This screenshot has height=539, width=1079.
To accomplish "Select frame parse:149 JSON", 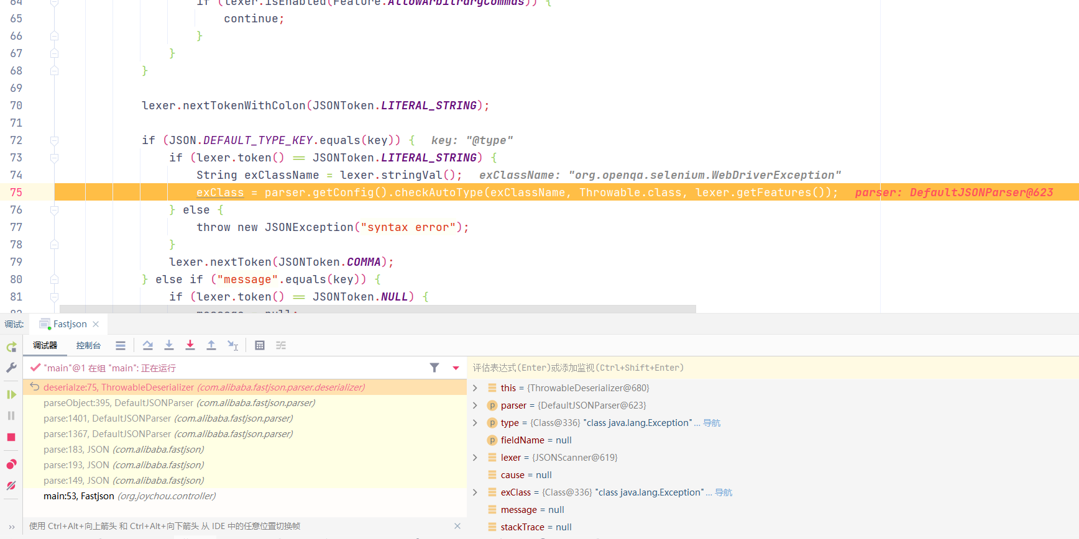I will (245, 481).
